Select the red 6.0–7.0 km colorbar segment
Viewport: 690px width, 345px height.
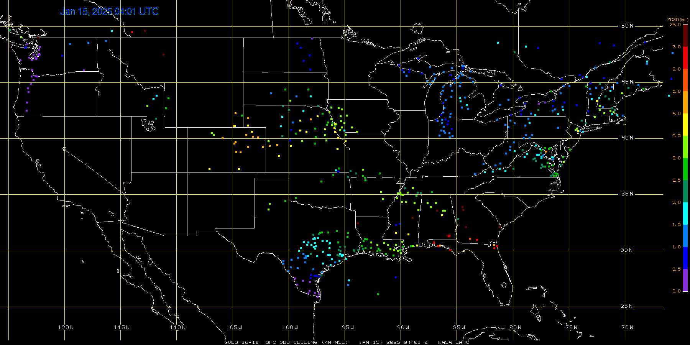click(x=685, y=58)
